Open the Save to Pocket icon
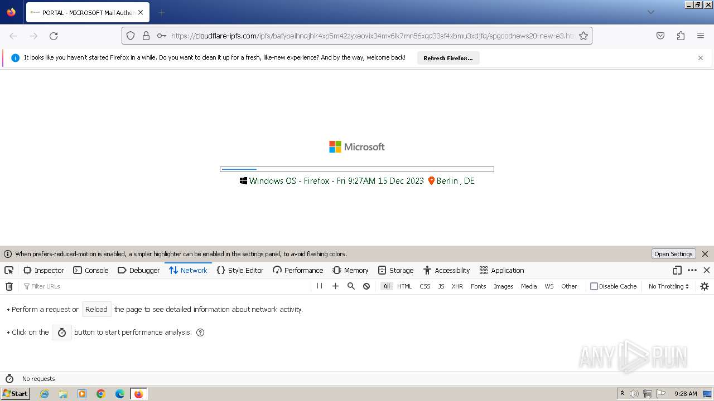The image size is (714, 401). (x=660, y=36)
